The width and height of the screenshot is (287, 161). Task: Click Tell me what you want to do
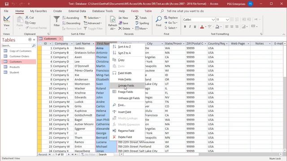185,11
